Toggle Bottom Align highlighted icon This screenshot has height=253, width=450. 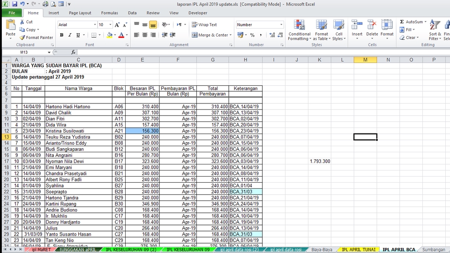tap(153, 25)
